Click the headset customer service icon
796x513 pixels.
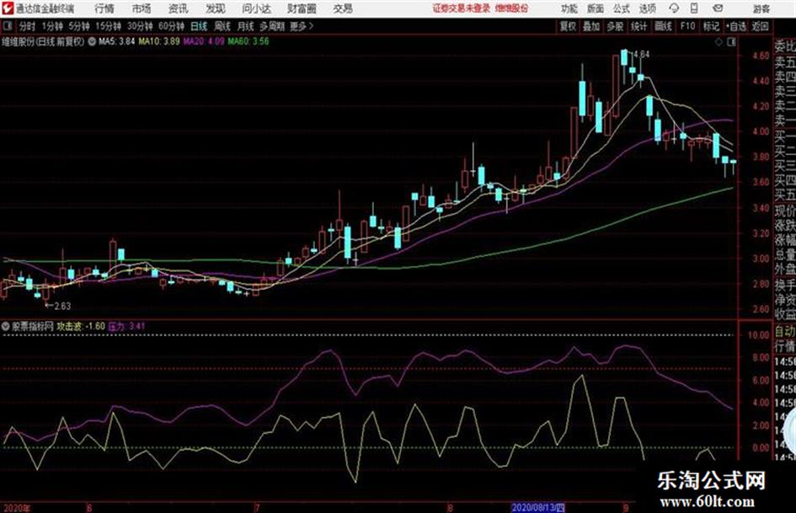click(x=674, y=8)
